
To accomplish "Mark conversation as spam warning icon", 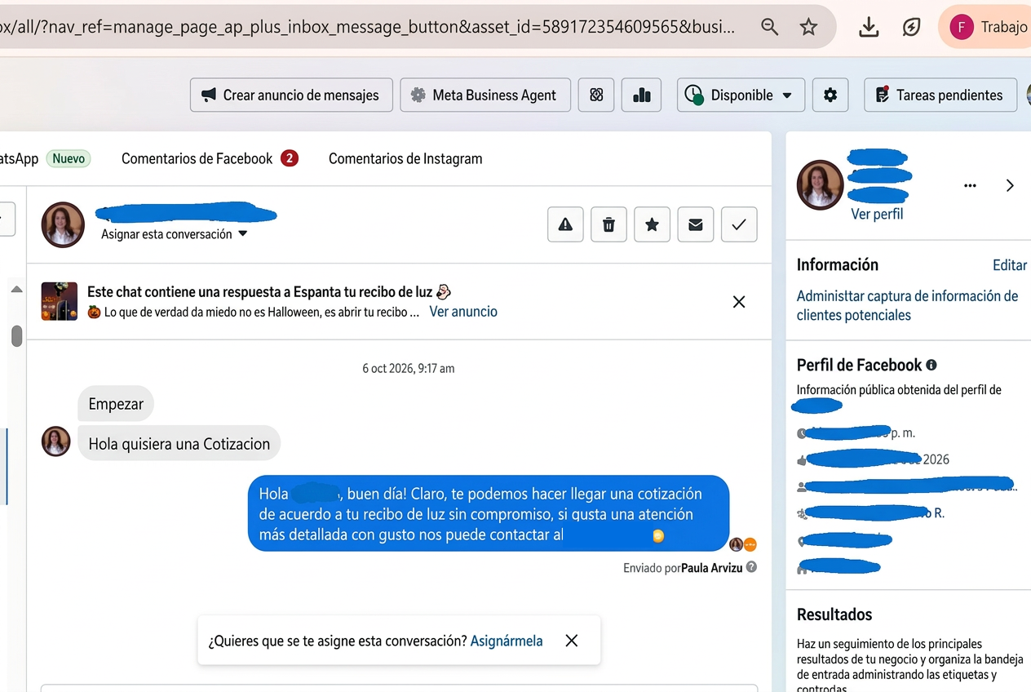I will pos(565,224).
